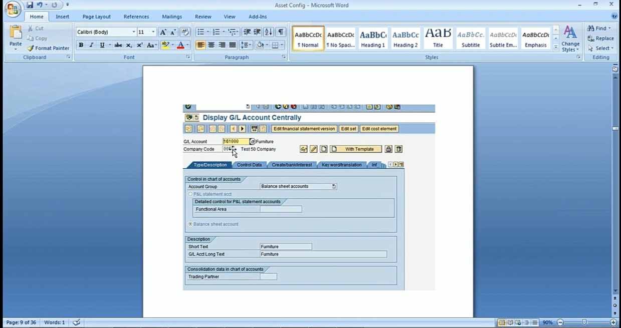Open bullets list dropdown arrow

(208, 32)
